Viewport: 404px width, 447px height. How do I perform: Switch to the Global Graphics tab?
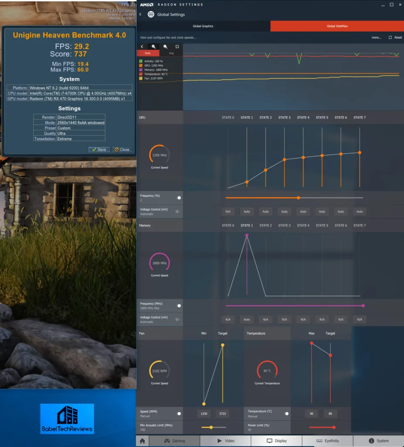(203, 26)
